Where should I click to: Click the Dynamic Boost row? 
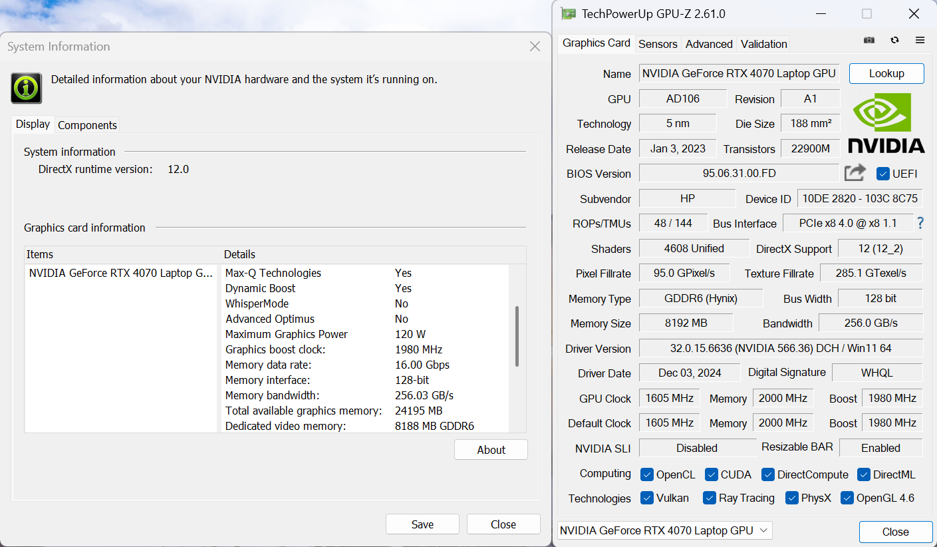pos(365,288)
